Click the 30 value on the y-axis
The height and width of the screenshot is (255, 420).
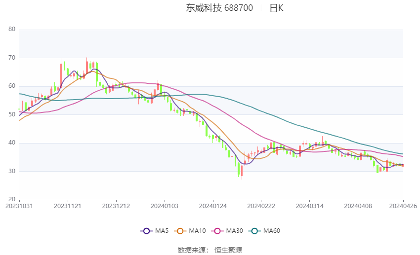coord(12,171)
